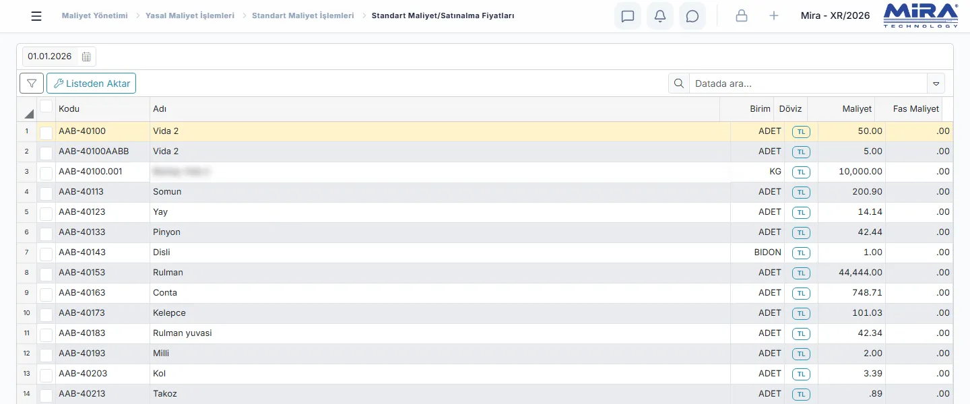The height and width of the screenshot is (404, 970).
Task: Open the hamburger main menu
Action: (x=36, y=16)
